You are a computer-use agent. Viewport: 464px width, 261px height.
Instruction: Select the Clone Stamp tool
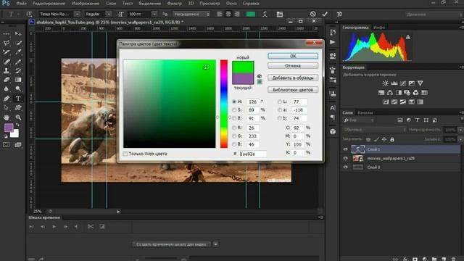(x=7, y=71)
